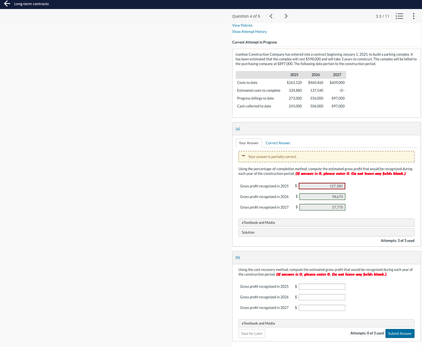Click the 506,000 cash collected cell

coord(317,106)
